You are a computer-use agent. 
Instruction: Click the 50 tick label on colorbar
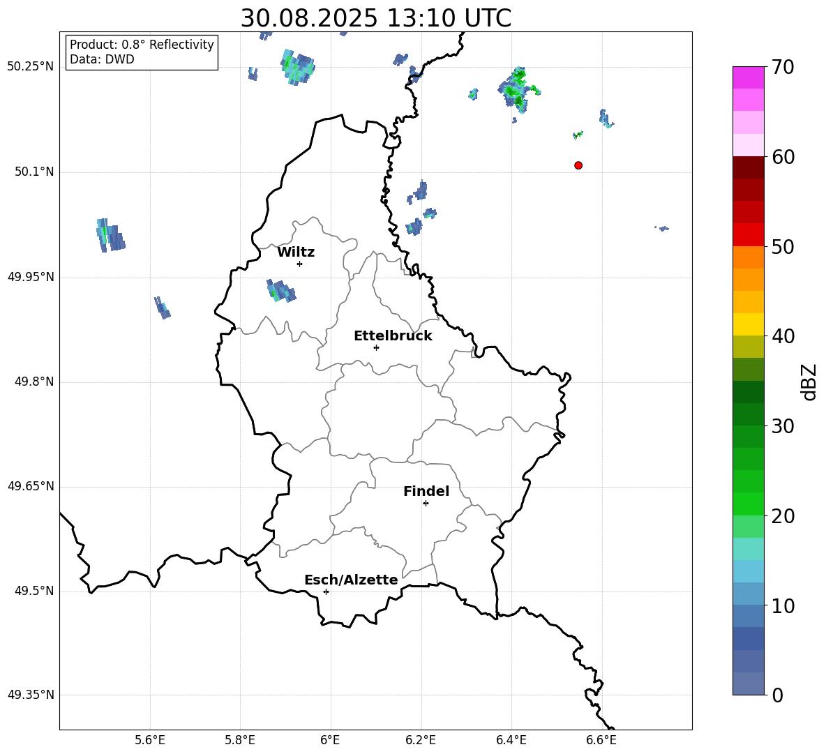click(x=783, y=247)
